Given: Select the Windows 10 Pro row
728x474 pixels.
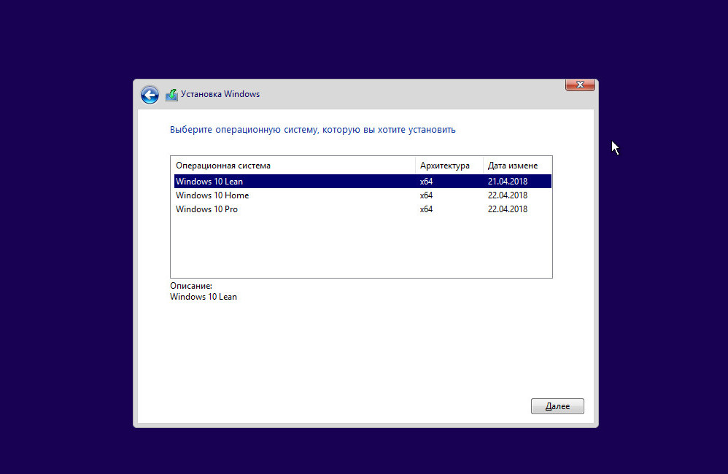Looking at the screenshot, I should pyautogui.click(x=363, y=209).
